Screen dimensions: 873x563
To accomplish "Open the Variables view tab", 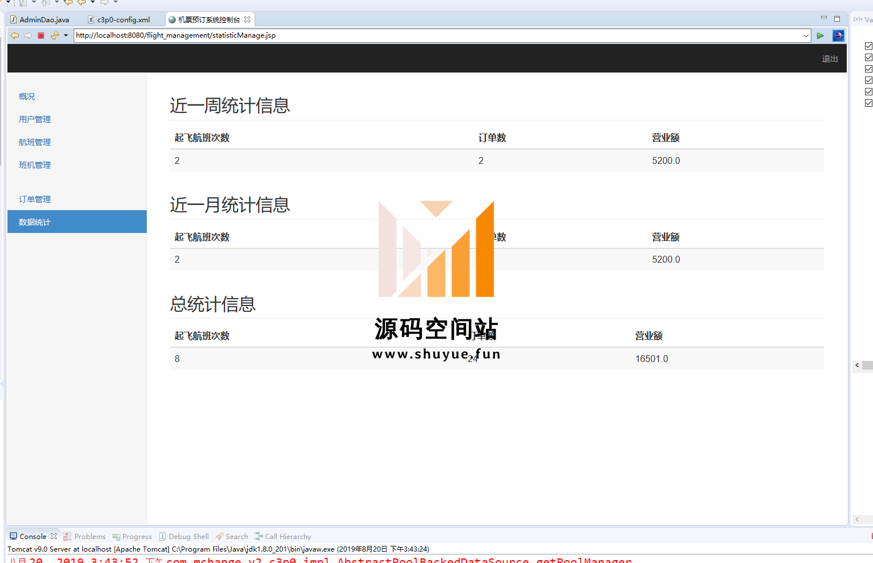I will point(863,19).
